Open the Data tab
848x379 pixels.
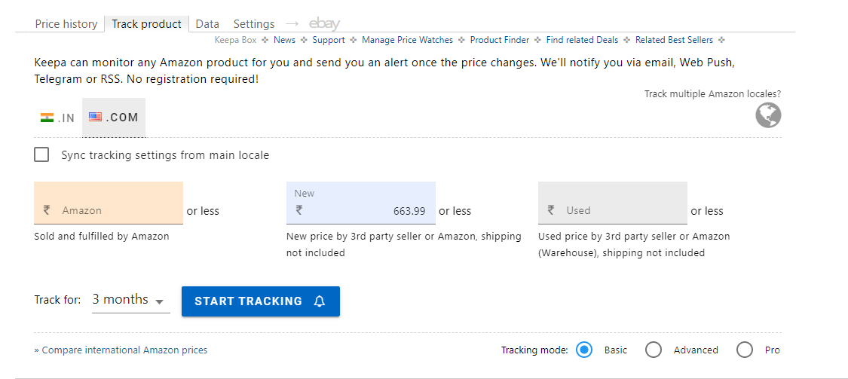(x=207, y=24)
